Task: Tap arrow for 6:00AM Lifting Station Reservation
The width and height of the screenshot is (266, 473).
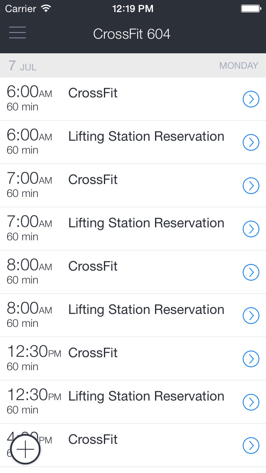Action: pos(251,142)
